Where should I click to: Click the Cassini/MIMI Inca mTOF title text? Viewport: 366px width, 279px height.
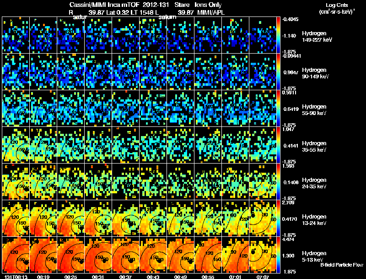point(104,5)
